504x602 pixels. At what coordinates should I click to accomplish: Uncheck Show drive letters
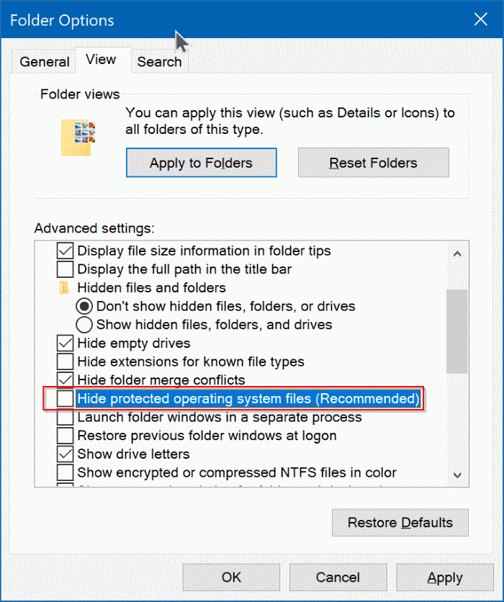click(x=65, y=454)
